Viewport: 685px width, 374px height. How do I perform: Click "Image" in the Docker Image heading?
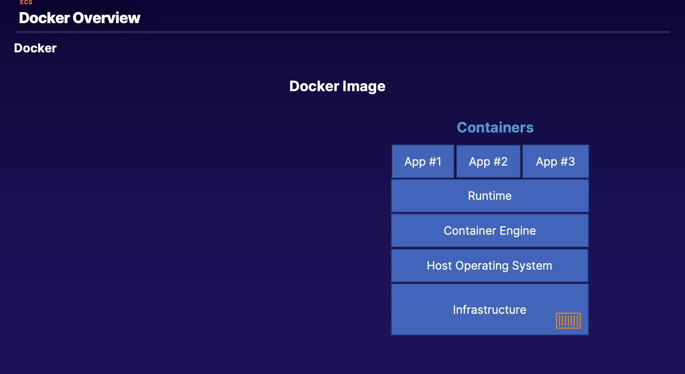(x=364, y=86)
